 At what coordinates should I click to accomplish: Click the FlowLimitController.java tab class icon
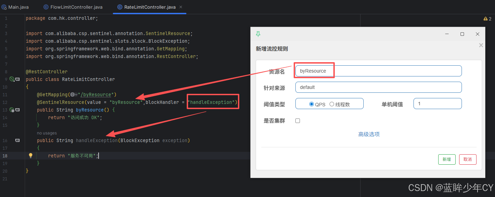46,7
